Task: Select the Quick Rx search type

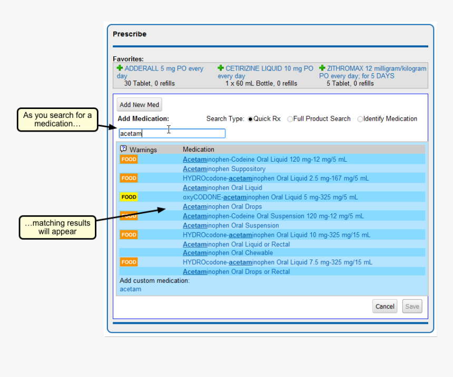Action: tap(250, 119)
